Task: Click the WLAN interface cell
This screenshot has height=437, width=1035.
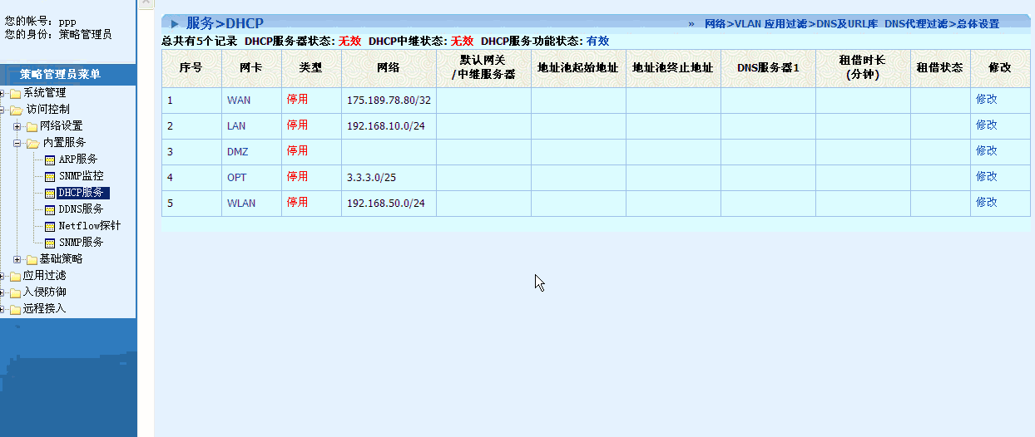Action: pos(251,204)
